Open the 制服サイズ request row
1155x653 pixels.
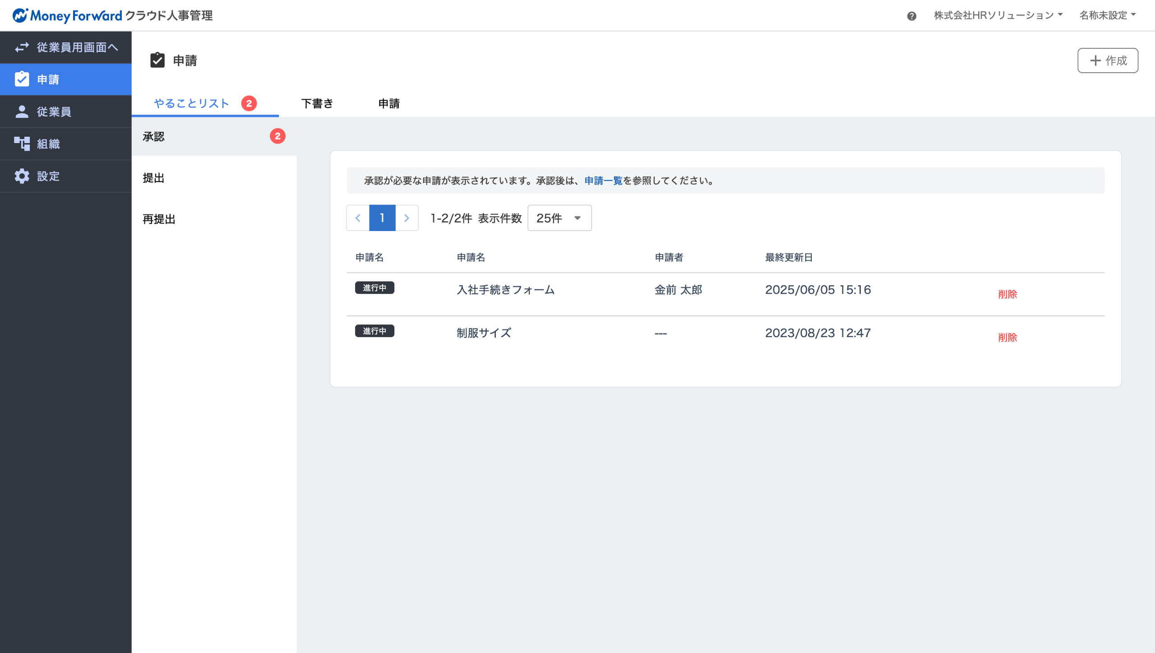[x=484, y=333]
